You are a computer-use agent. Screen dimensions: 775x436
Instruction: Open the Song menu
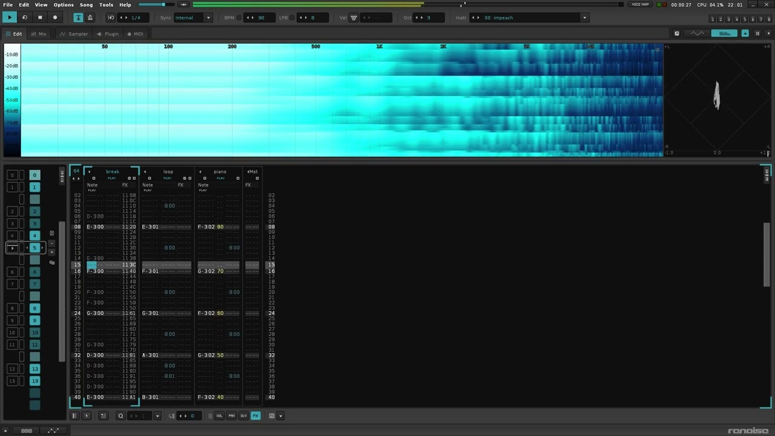[87, 5]
